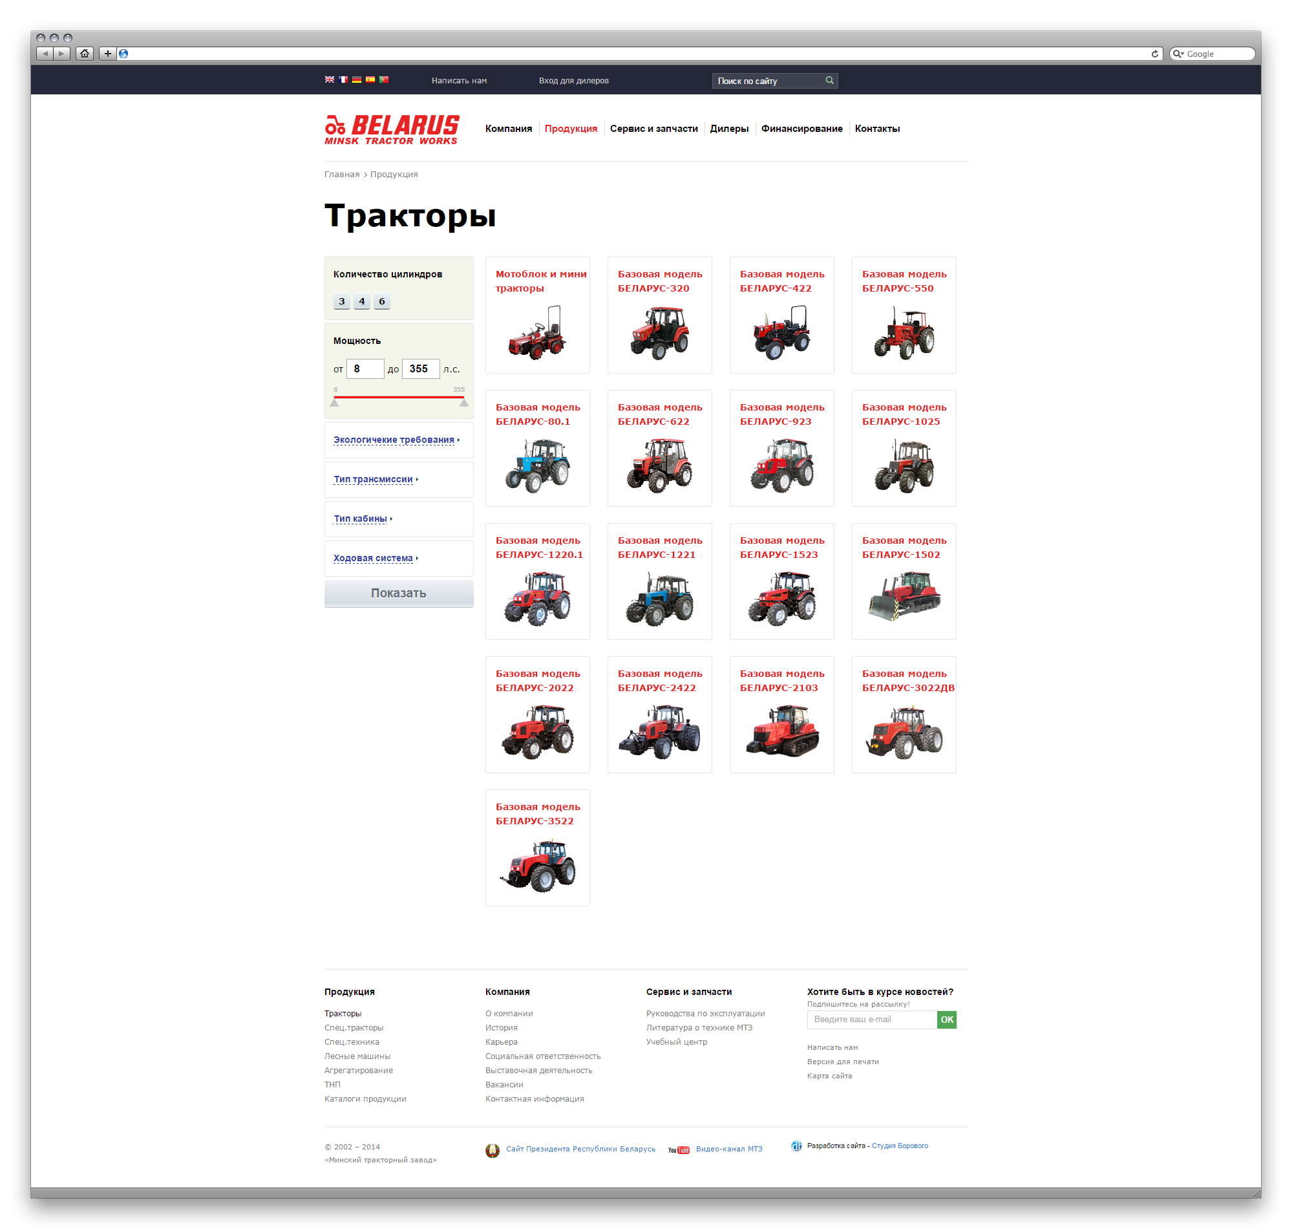Open Базовая модель БЕЛАРУС-1221 title link
The height and width of the screenshot is (1229, 1292).
(659, 548)
